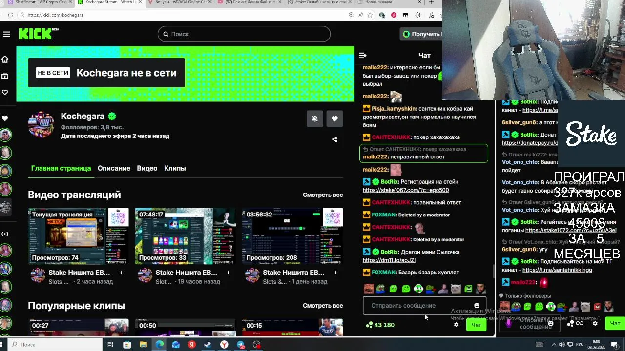This screenshot has height=351, width=625.
Task: Click the verified badge next to Kochegara
Action: click(x=112, y=117)
